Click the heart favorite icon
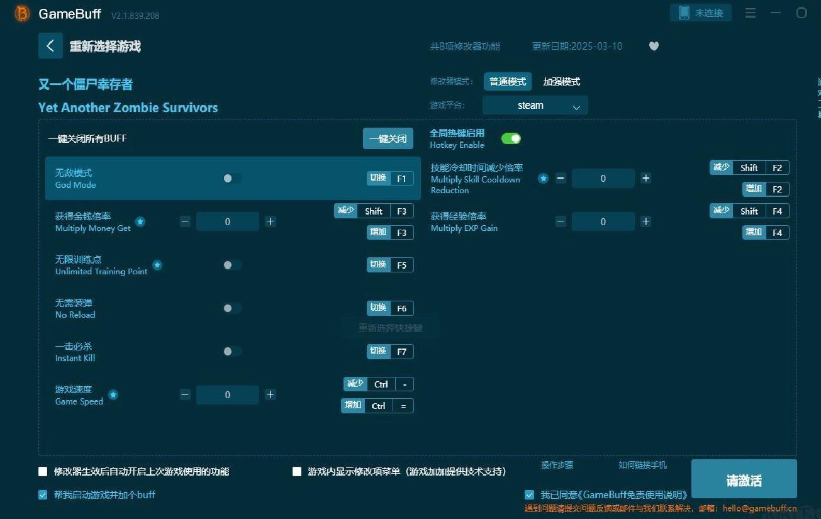The height and width of the screenshot is (519, 821). [654, 46]
